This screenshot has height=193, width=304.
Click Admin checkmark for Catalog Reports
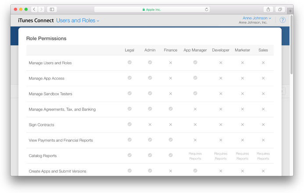pos(150,155)
